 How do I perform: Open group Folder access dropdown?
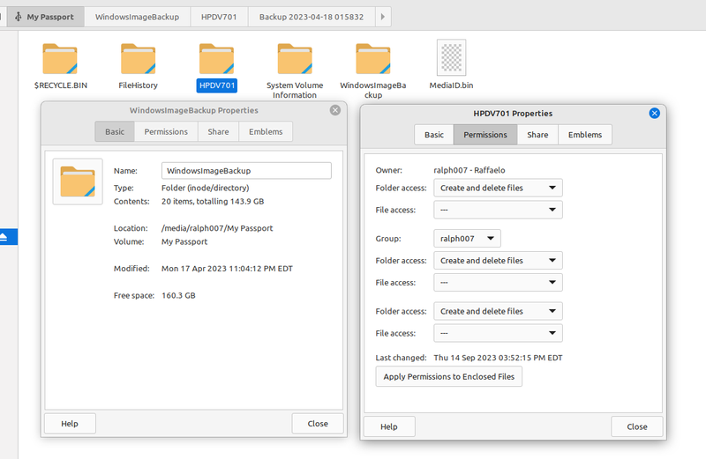[x=498, y=260]
